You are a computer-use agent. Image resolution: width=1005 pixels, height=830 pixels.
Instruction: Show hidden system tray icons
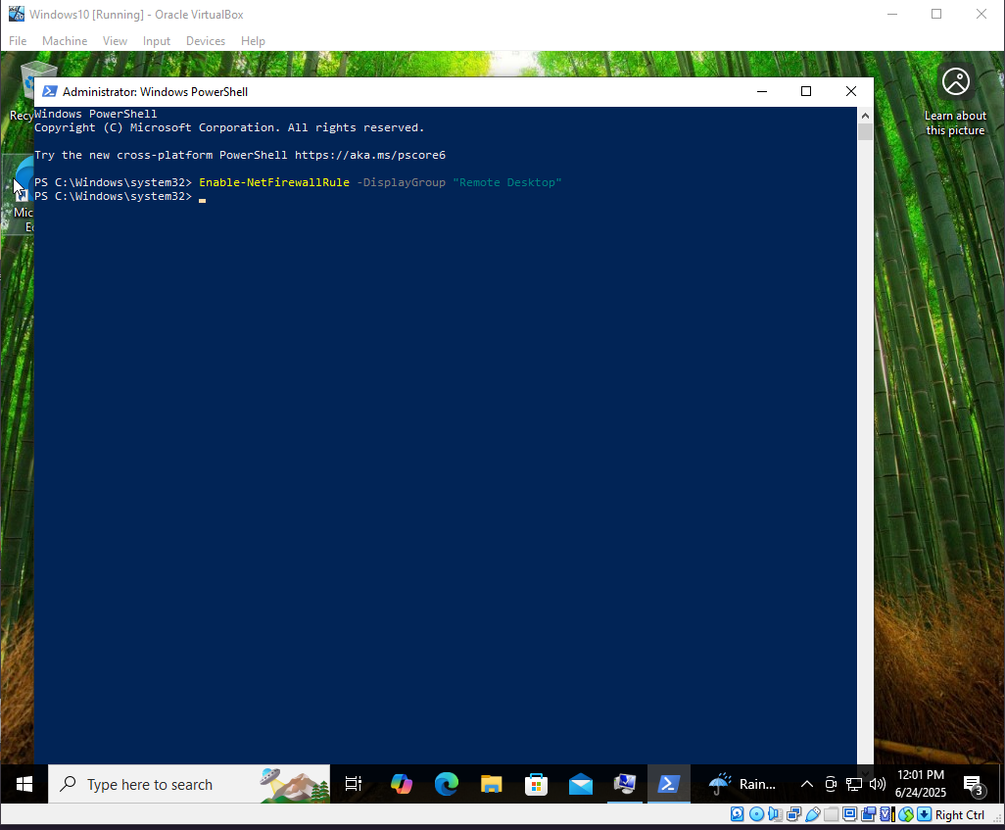click(807, 784)
